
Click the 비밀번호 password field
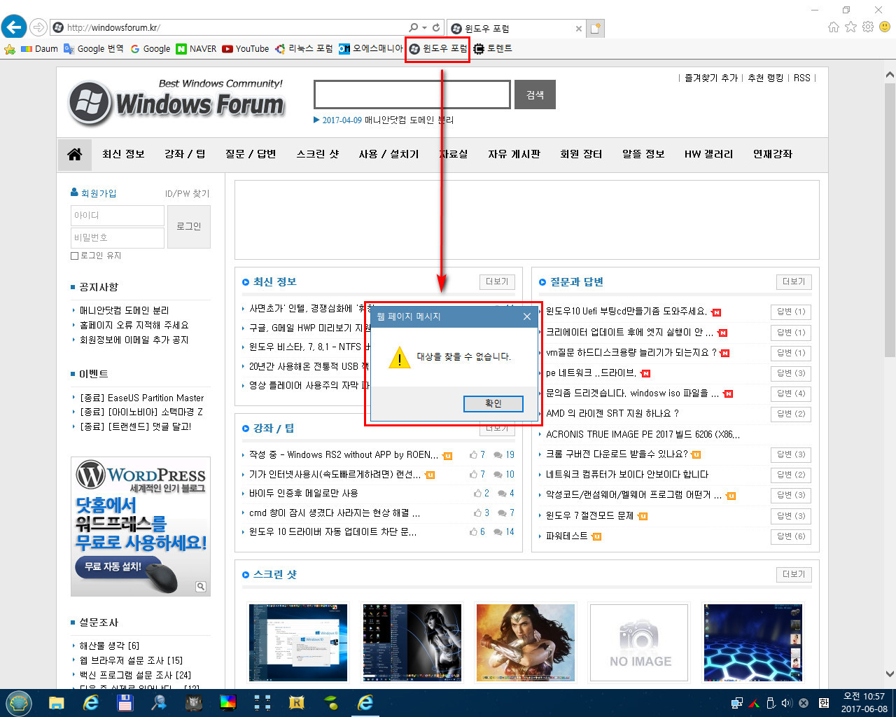pos(118,237)
